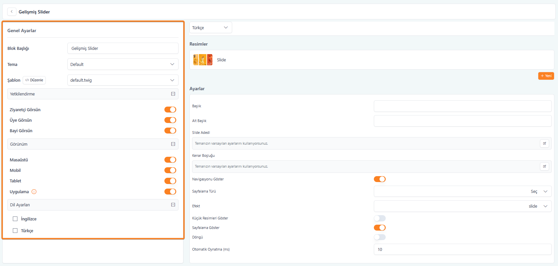The width and height of the screenshot is (558, 266).
Task: Open the Slide image thumbnail
Action: 203,60
